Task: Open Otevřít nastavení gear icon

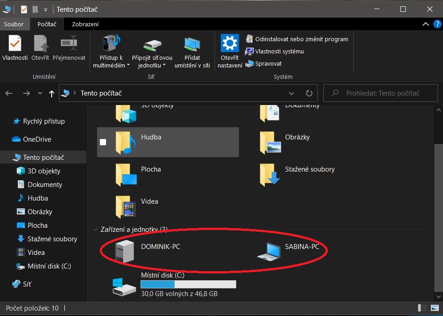Action: pyautogui.click(x=230, y=51)
